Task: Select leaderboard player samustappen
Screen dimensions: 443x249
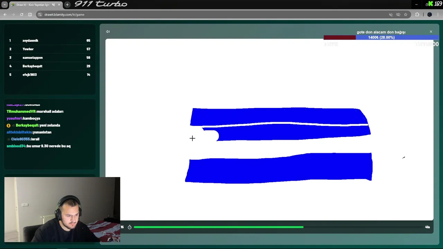Action: point(33,58)
